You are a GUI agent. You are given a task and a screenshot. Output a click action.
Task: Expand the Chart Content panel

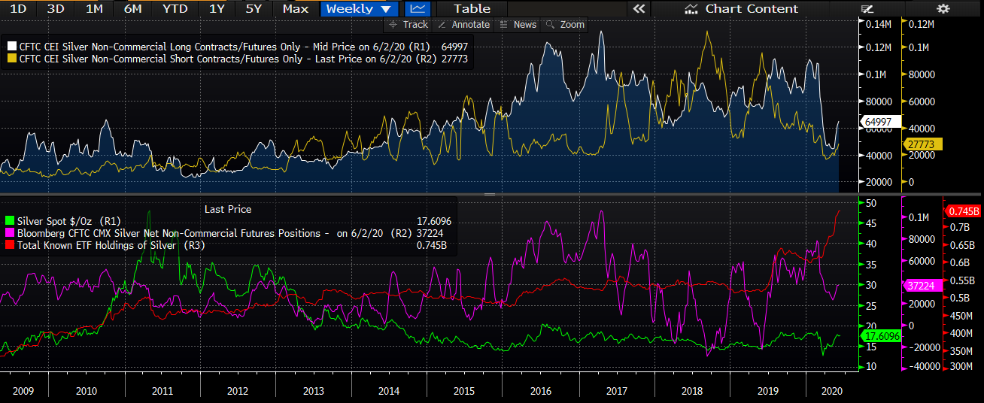point(743,9)
